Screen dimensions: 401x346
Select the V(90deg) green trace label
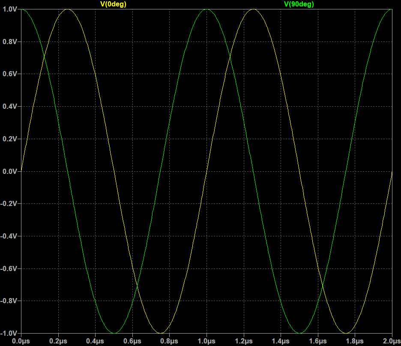(299, 4)
